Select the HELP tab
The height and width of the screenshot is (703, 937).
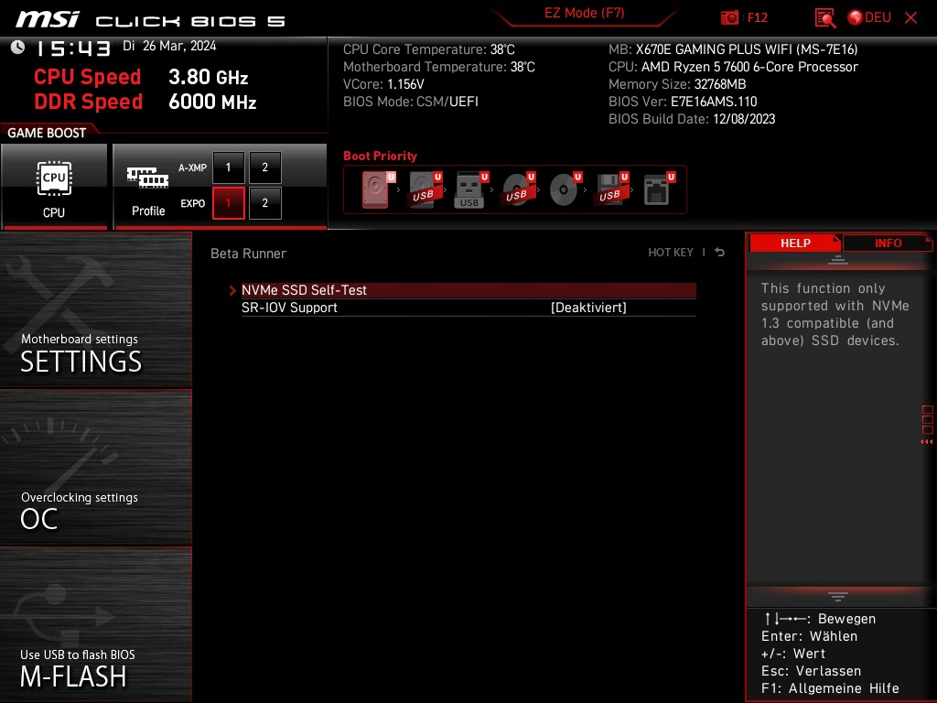point(794,243)
